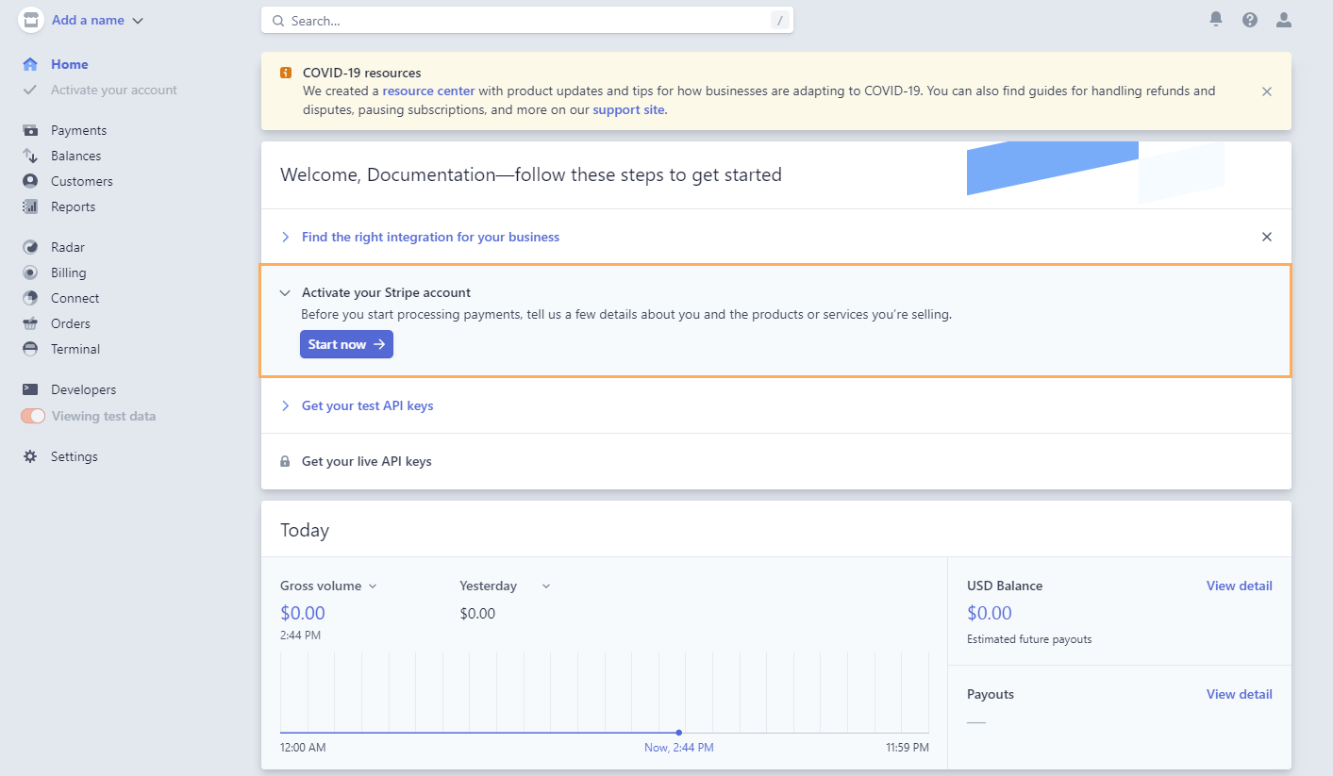The width and height of the screenshot is (1333, 776).
Task: Click the Developers console icon
Action: pyautogui.click(x=31, y=389)
